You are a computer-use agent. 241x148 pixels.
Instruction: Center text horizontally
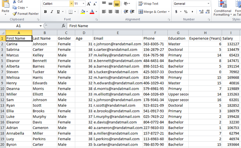tap(110, 12)
